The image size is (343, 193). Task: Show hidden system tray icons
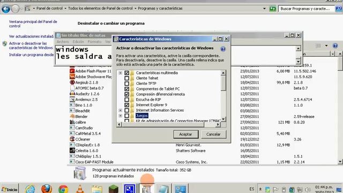(x=260, y=189)
